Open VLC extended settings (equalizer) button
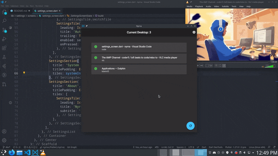The image size is (278, 156). pos(211,66)
